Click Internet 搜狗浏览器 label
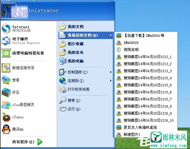The height and width of the screenshot is (149, 190). pos(21,29)
